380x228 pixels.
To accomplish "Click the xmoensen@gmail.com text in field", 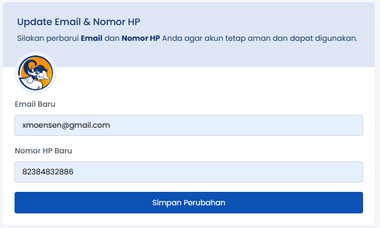I will (x=66, y=125).
